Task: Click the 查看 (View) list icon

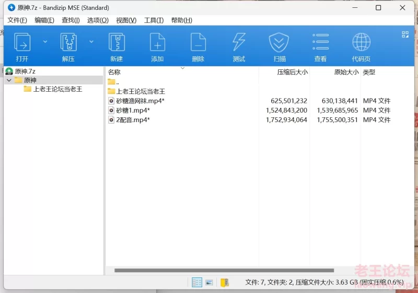Action: point(320,42)
